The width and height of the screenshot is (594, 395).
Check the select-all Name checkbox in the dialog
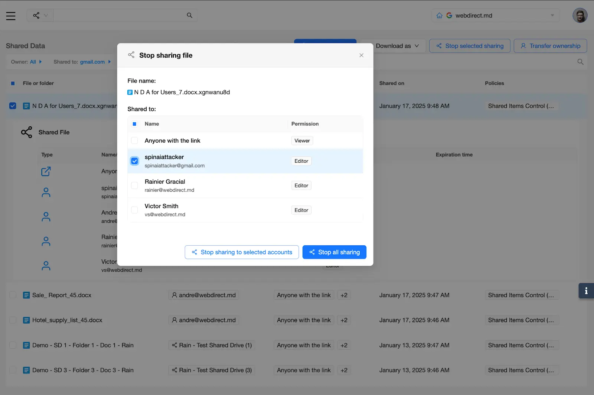(x=134, y=123)
